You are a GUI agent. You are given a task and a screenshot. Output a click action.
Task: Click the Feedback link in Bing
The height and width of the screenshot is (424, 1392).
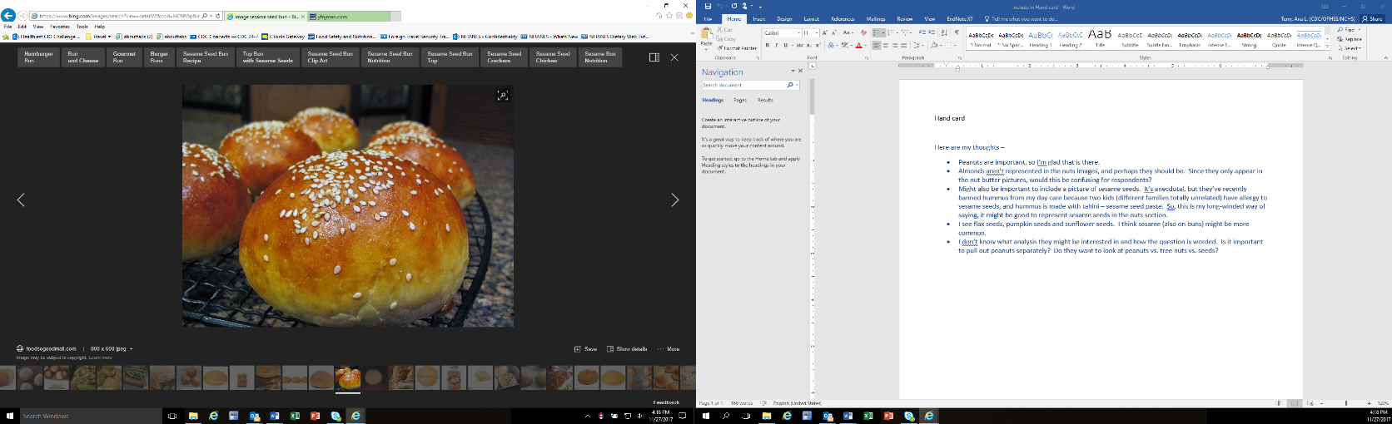tap(666, 402)
